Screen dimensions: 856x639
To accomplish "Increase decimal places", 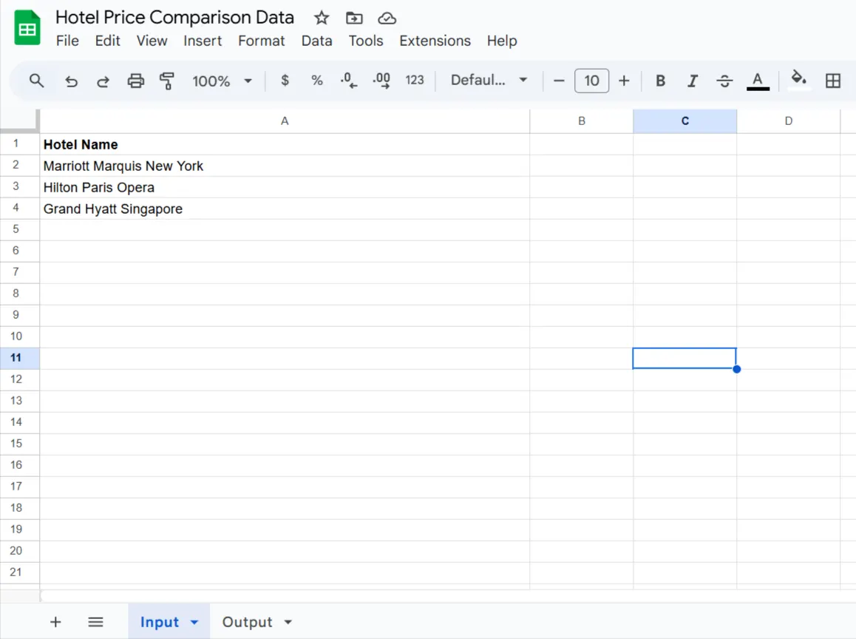I will click(381, 81).
